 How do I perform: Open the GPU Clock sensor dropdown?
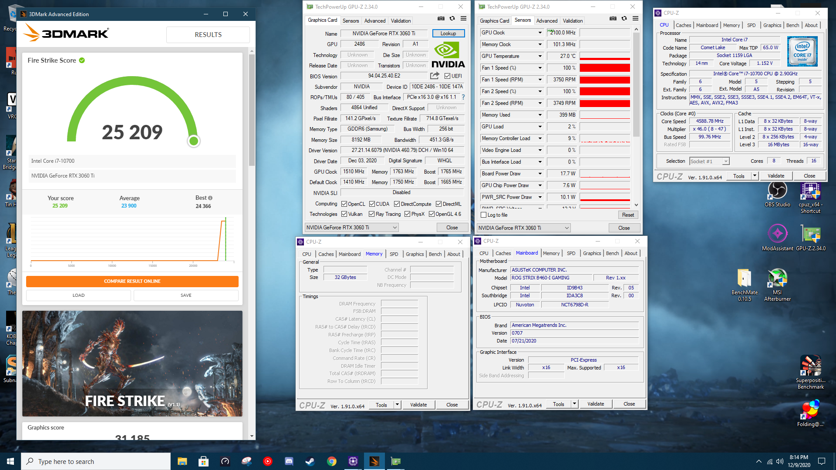coord(540,33)
